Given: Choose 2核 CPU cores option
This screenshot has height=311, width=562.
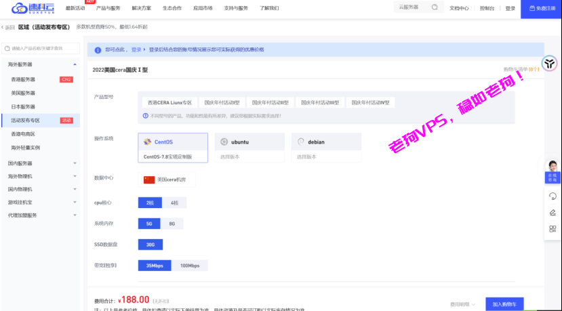Looking at the screenshot, I should coord(150,203).
